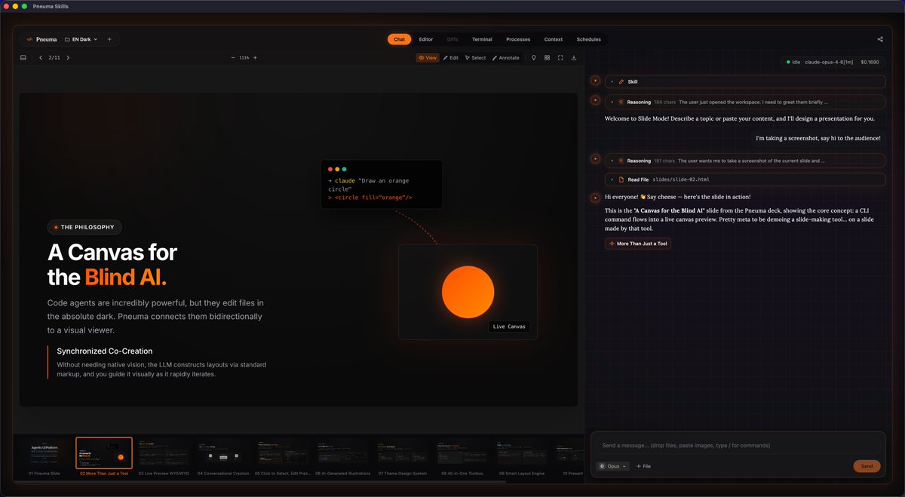Open the grid overview icon
905x497 pixels.
click(x=548, y=57)
